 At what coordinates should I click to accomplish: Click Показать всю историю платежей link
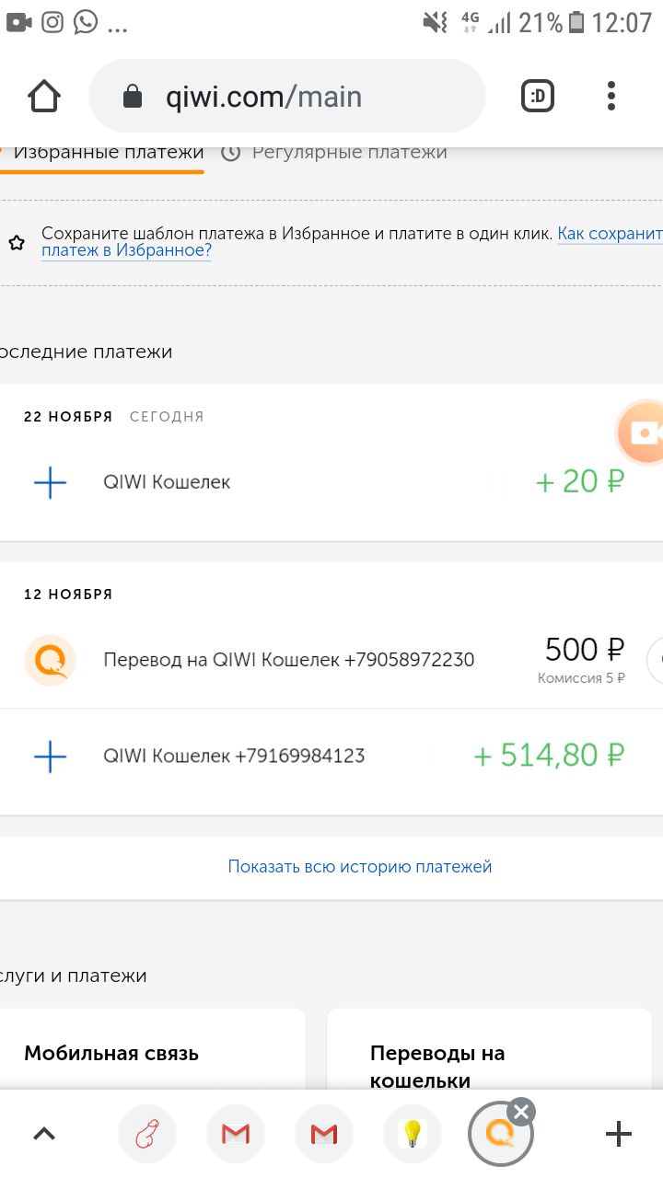point(360,867)
